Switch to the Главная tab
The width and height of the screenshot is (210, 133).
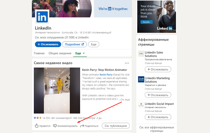[x=39, y=53]
